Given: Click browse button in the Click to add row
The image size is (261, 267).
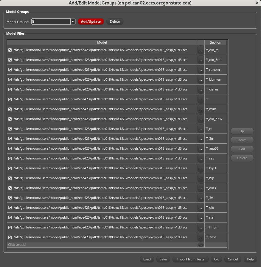Looking at the screenshot, I should (201, 245).
